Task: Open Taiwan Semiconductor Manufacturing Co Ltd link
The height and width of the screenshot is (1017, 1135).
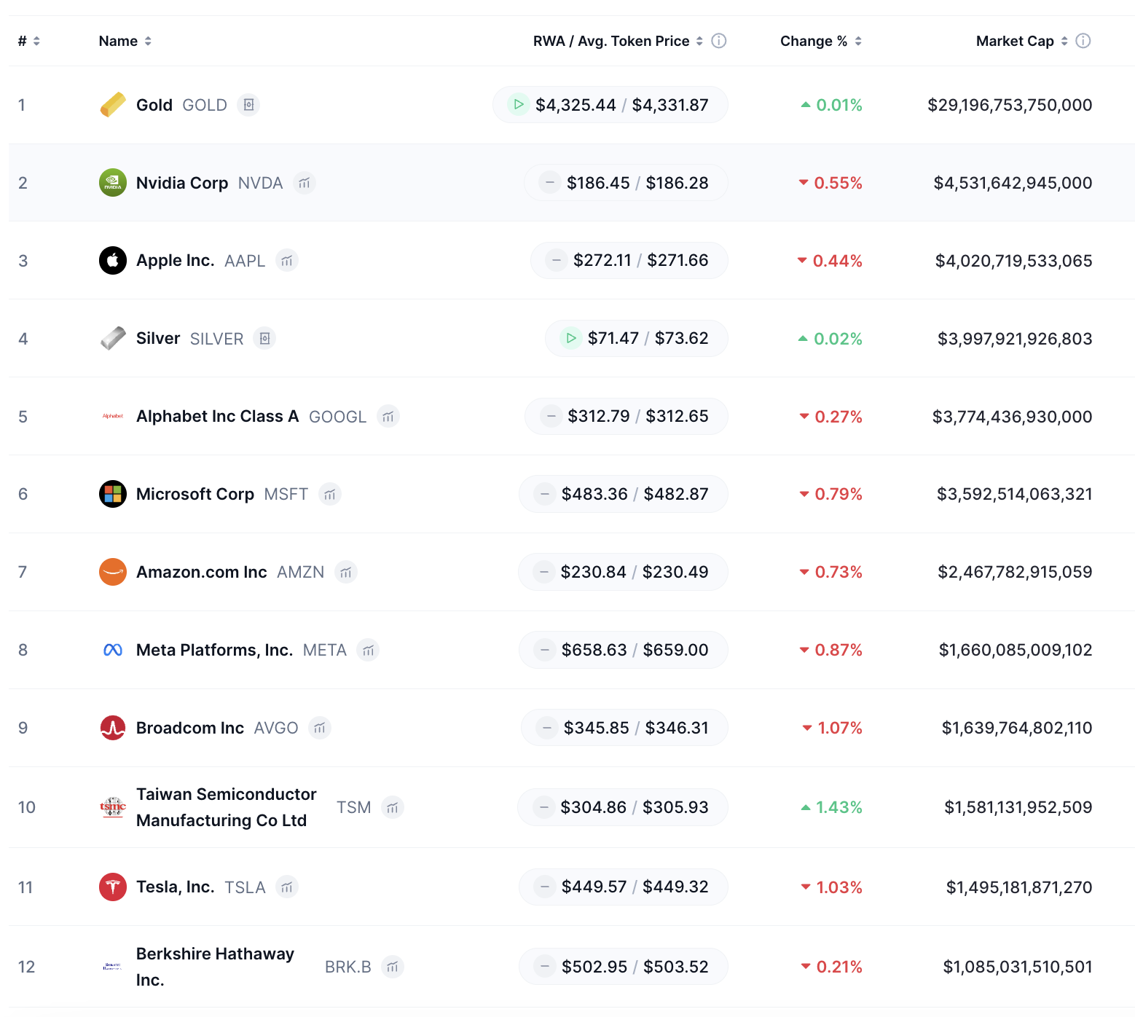Action: [x=226, y=807]
